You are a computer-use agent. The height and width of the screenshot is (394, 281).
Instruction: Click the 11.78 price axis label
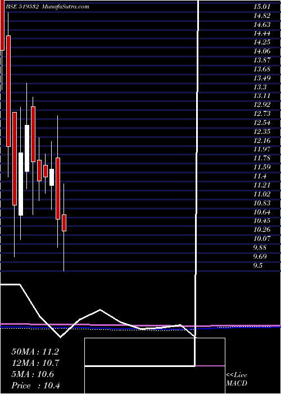[x=262, y=159]
